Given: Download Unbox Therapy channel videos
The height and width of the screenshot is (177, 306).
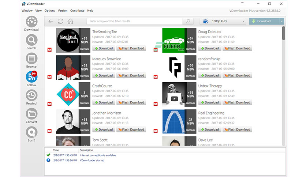Looking at the screenshot, I should click(x=210, y=102).
